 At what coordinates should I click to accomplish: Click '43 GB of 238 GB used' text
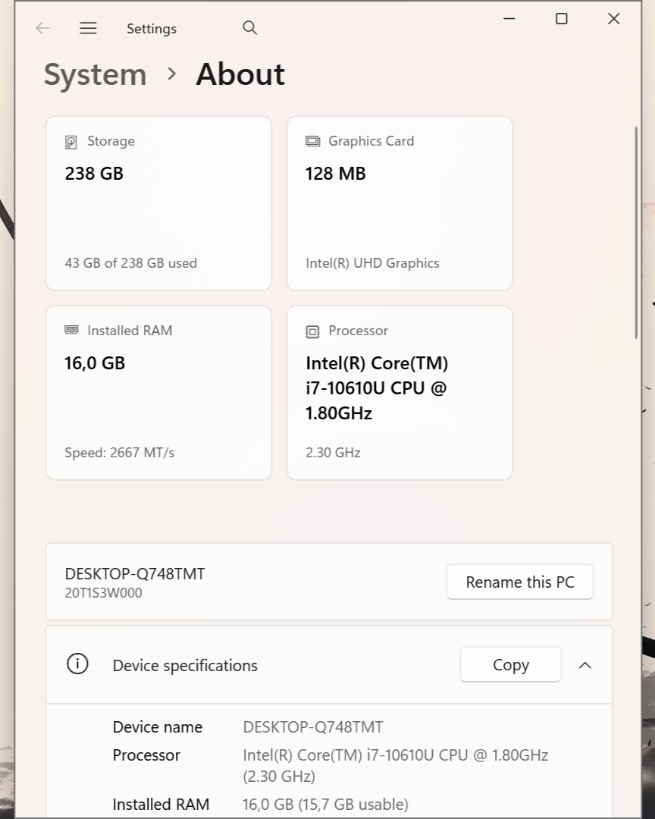click(x=130, y=262)
